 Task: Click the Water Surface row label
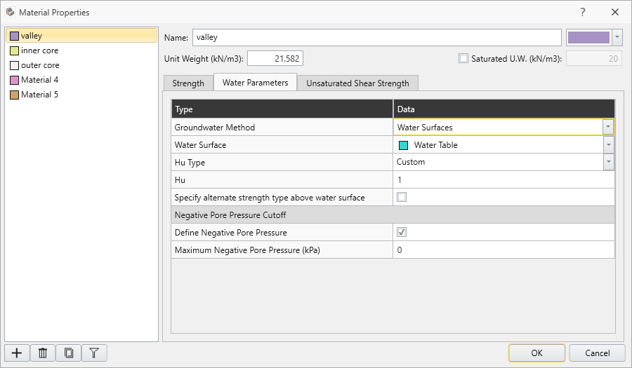tap(200, 145)
